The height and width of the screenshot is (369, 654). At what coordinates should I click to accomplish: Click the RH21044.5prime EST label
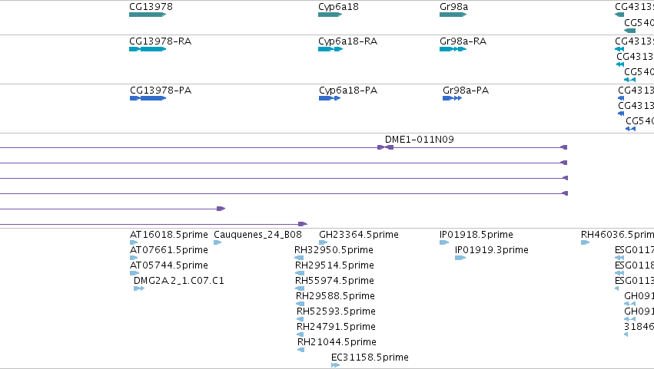coord(337,342)
